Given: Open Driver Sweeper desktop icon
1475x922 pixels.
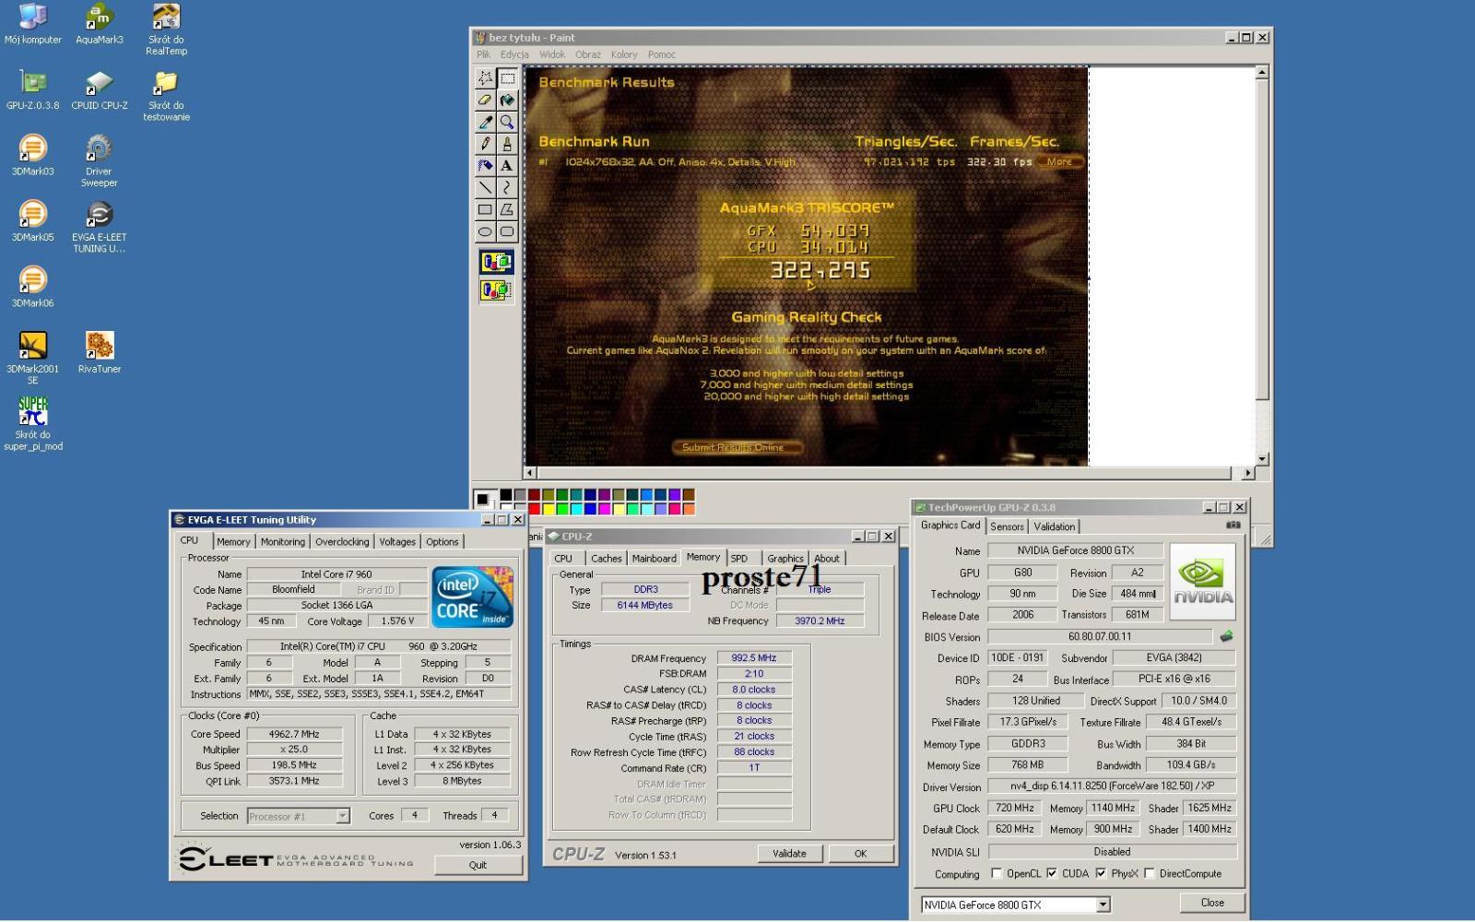Looking at the screenshot, I should pyautogui.click(x=99, y=161).
